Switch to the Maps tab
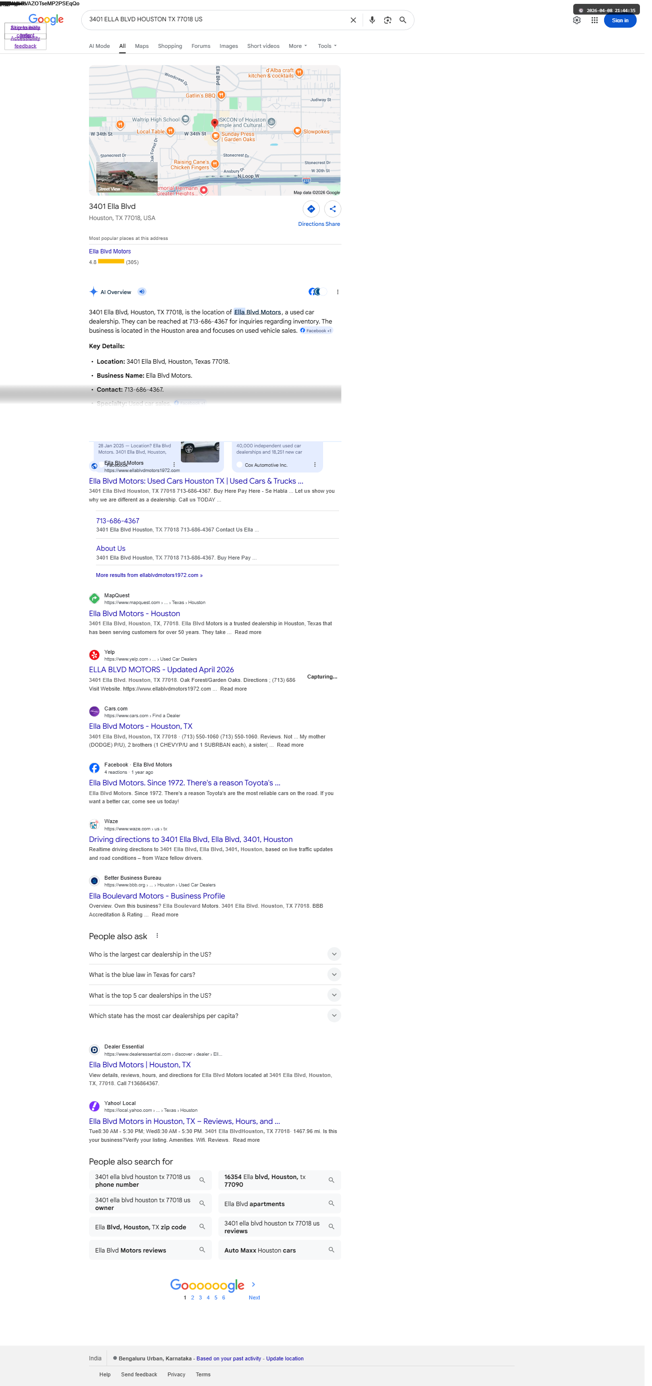652x1386 pixels. [142, 46]
